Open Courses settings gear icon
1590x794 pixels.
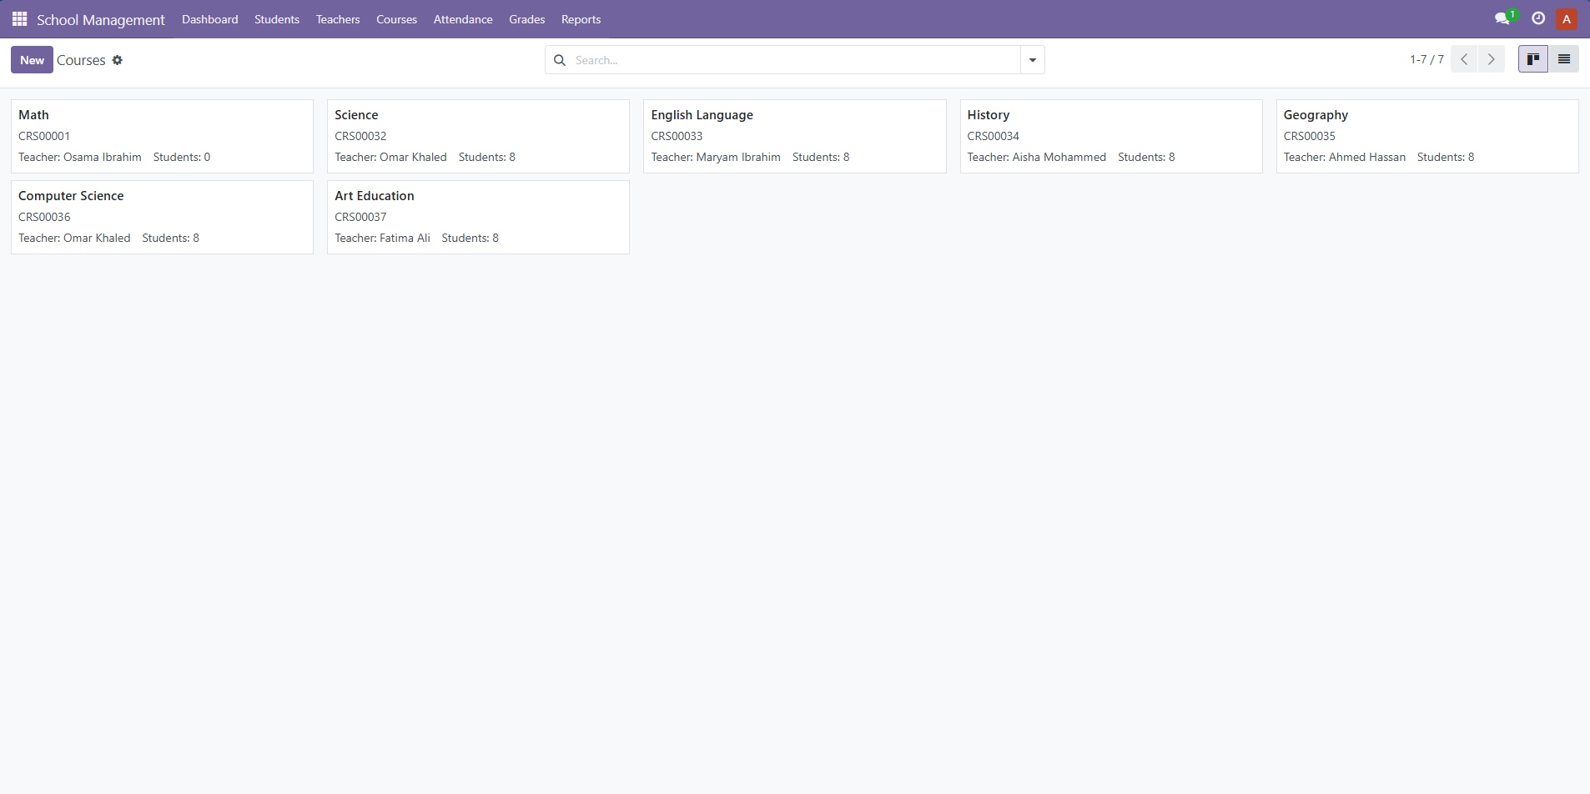pos(118,60)
